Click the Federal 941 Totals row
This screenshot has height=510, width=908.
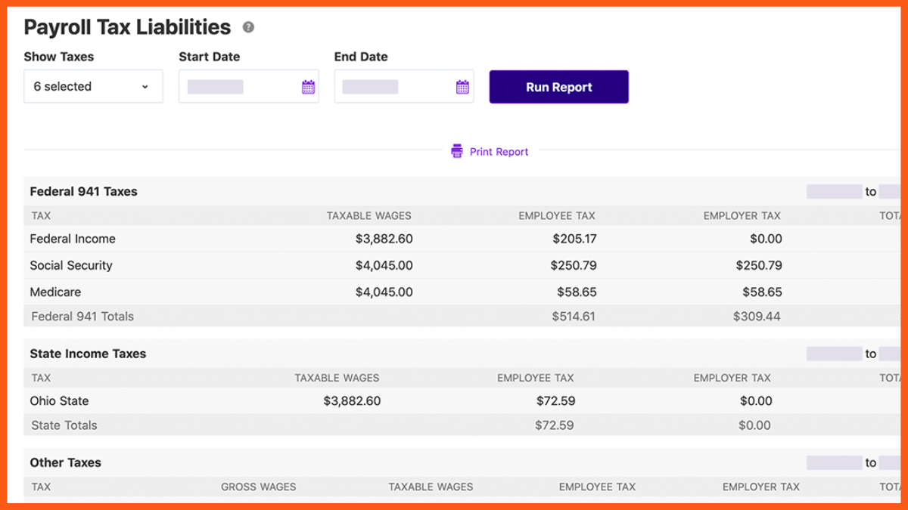point(82,317)
